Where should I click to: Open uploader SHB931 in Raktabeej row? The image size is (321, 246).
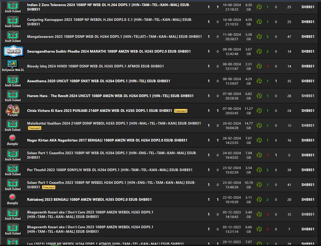(308, 199)
